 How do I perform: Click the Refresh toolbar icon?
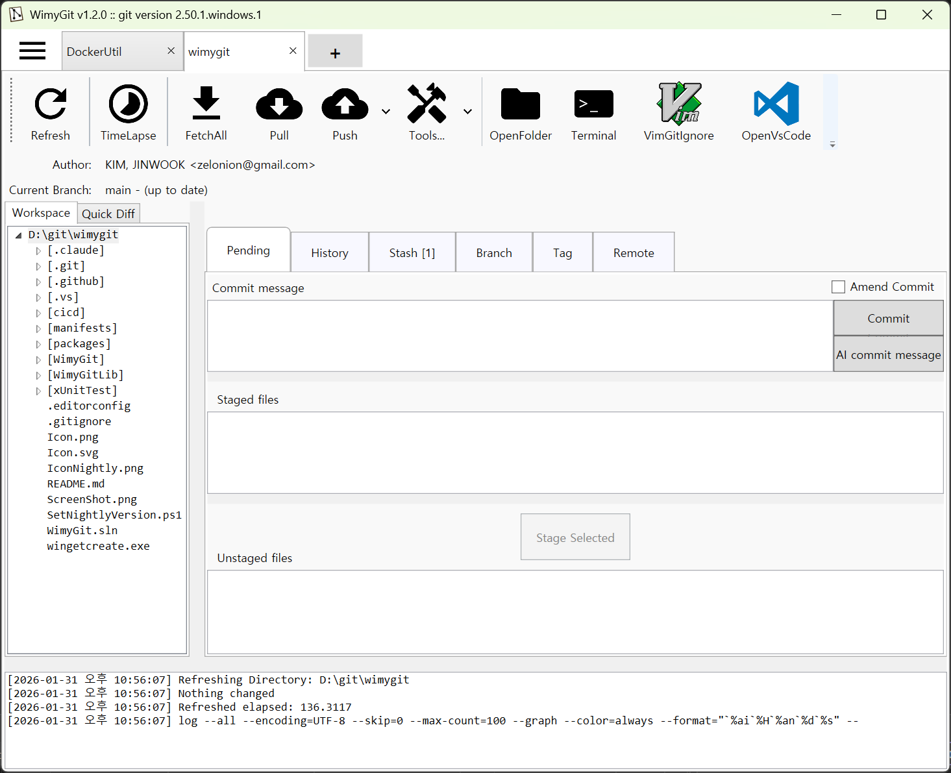coord(51,104)
